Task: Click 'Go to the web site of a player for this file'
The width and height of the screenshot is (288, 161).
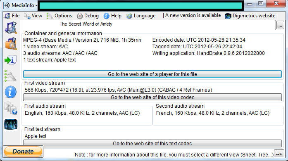Action: click(x=152, y=74)
